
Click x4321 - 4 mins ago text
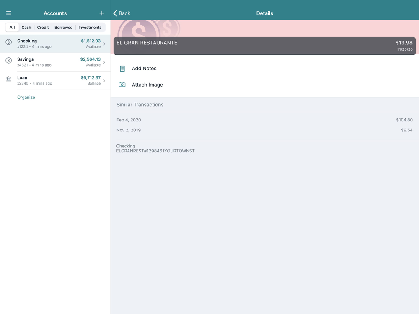tap(34, 65)
